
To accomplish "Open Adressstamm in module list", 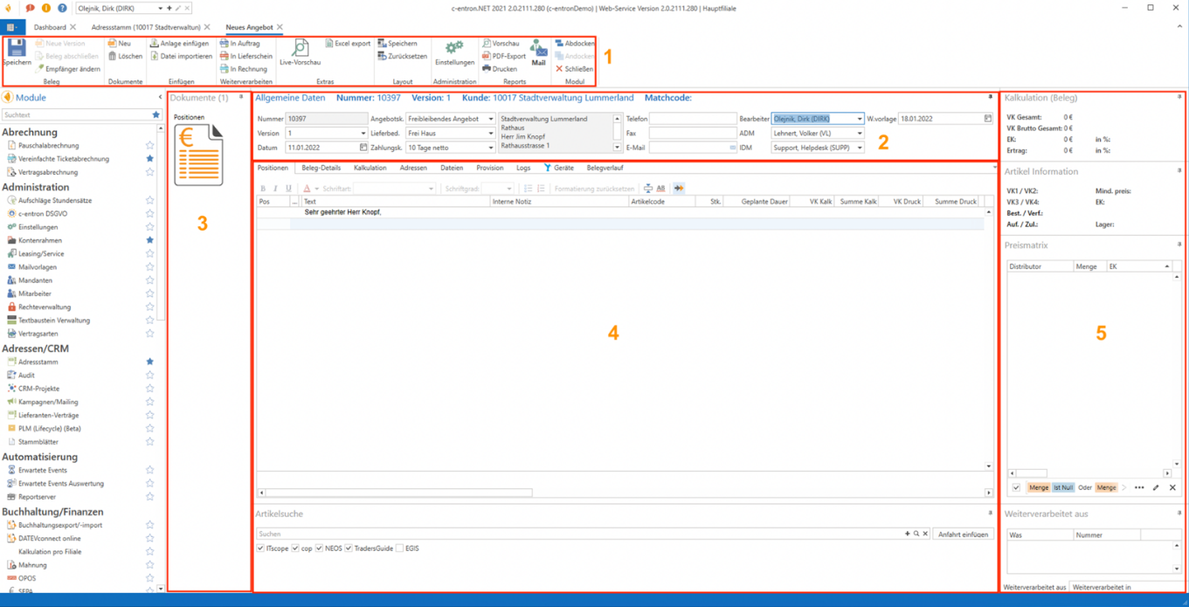I will coord(38,362).
